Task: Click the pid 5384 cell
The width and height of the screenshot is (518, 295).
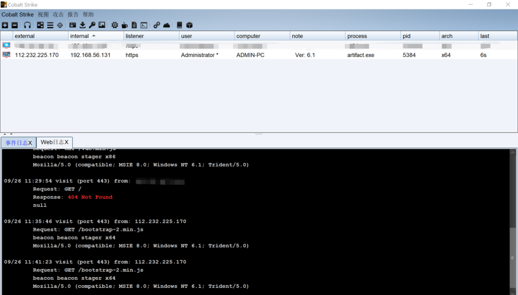Action: tap(409, 55)
